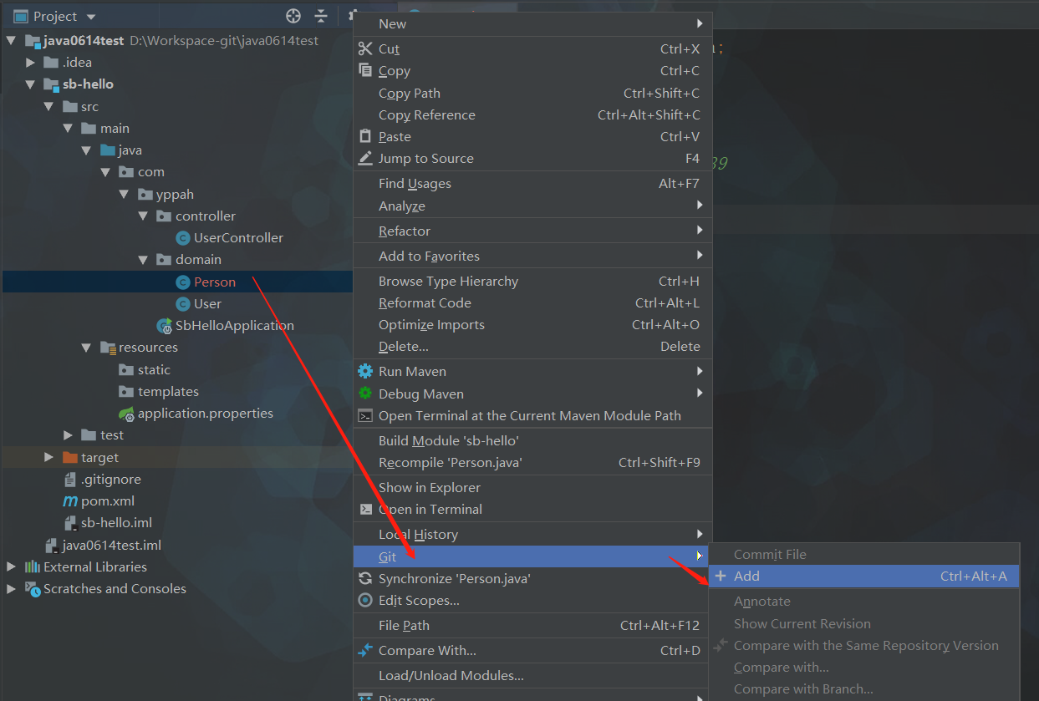Click the application.properties Spring leaf icon
The height and width of the screenshot is (701, 1039).
(x=126, y=413)
